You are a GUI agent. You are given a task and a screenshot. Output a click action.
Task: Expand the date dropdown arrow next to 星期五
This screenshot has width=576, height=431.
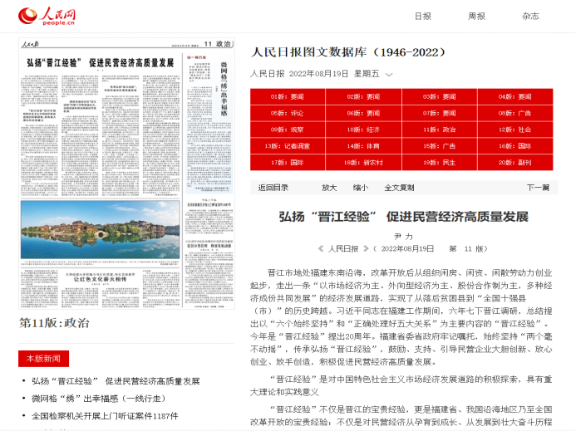389,75
